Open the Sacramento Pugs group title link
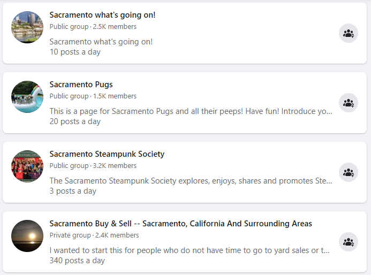Image resolution: width=371 pixels, height=275 pixels. (x=81, y=85)
